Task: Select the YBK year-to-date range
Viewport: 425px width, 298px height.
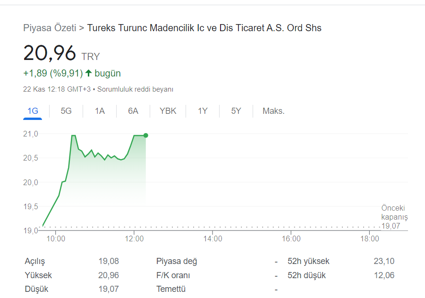Action: pyautogui.click(x=168, y=111)
